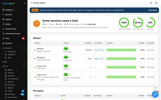Click the red Tasks badge showing 8
Viewport: 161px width, 100px height.
point(23,38)
